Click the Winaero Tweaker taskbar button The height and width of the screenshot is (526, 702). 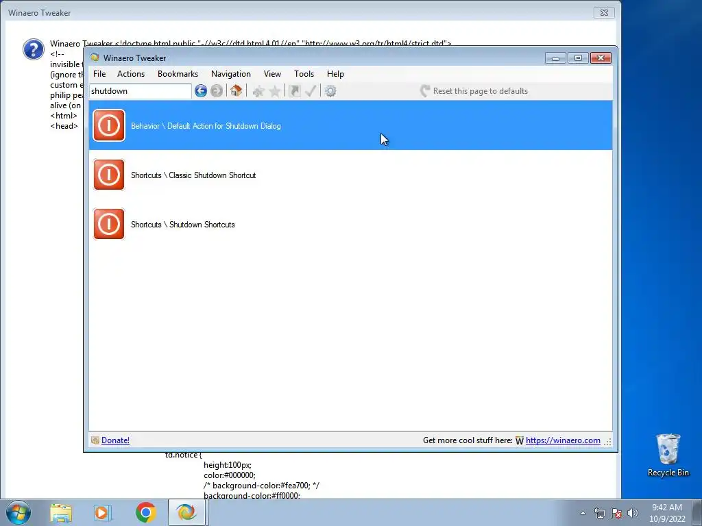pyautogui.click(x=186, y=512)
